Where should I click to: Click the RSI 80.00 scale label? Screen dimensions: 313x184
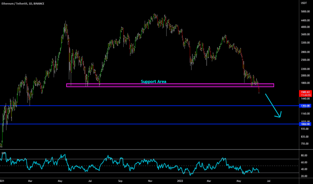tap(304, 156)
